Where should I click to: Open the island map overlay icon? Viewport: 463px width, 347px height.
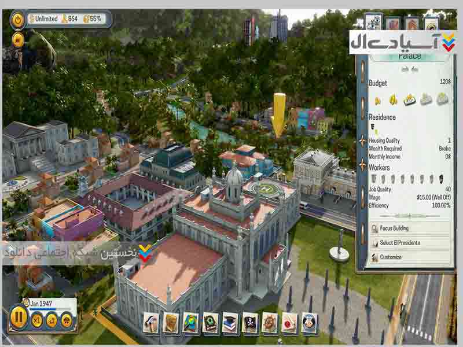coord(190,322)
